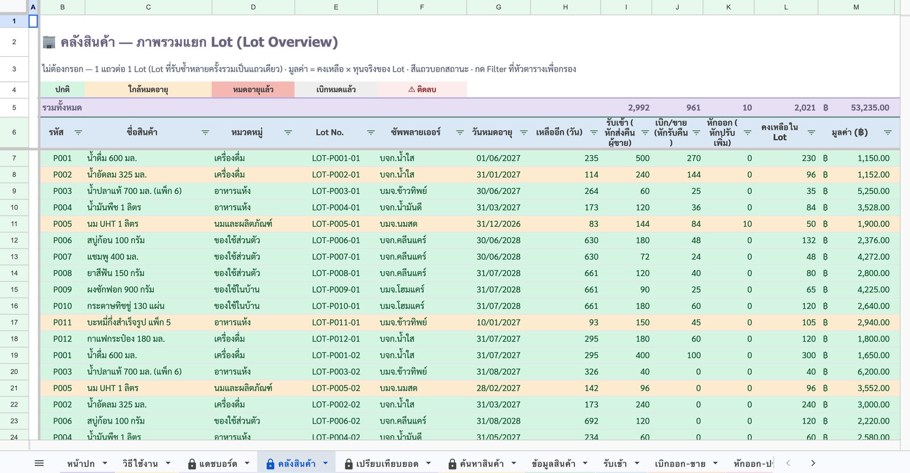The height and width of the screenshot is (473, 910).
Task: Open filter icon on เบิก/ขาย column header
Action: (x=696, y=132)
